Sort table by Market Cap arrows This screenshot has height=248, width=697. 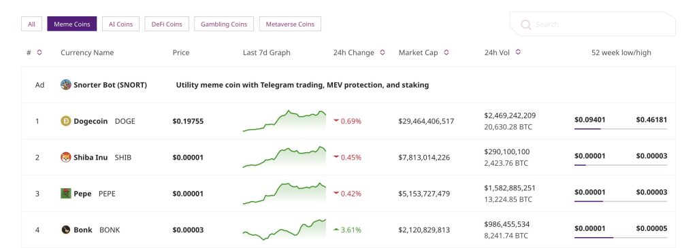[447, 52]
